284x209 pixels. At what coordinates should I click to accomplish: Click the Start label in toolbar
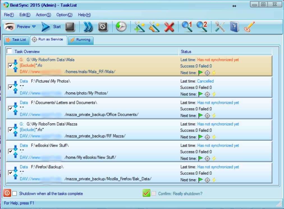coord(57,27)
